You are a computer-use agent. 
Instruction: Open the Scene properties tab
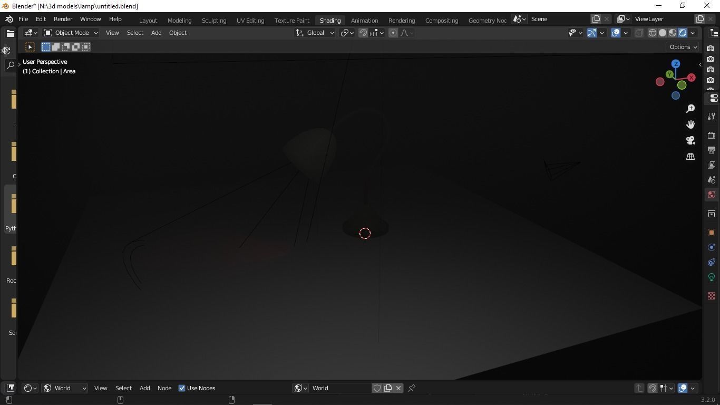pyautogui.click(x=712, y=180)
